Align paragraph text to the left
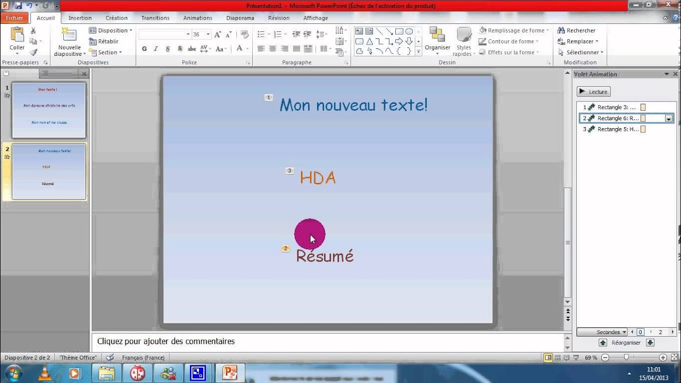 [x=261, y=48]
